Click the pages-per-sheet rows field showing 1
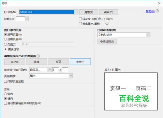This screenshot has height=118, width=163. 65,70
